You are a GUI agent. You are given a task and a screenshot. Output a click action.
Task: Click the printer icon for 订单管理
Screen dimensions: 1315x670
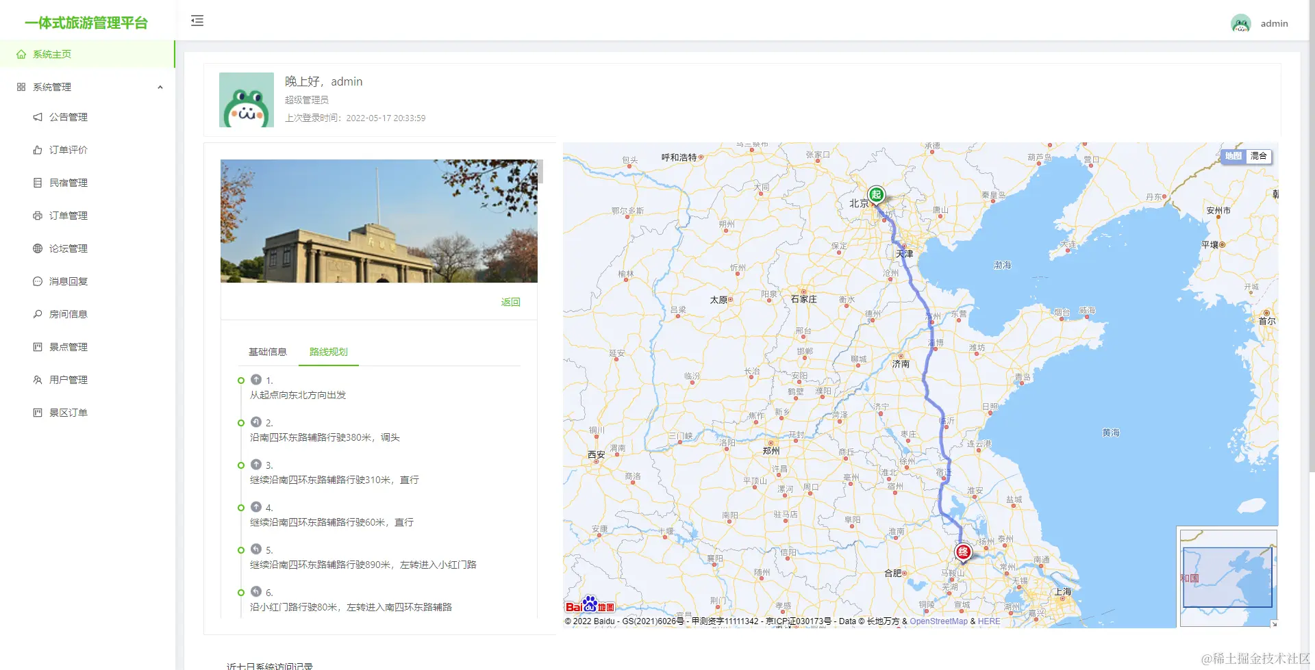coord(38,216)
